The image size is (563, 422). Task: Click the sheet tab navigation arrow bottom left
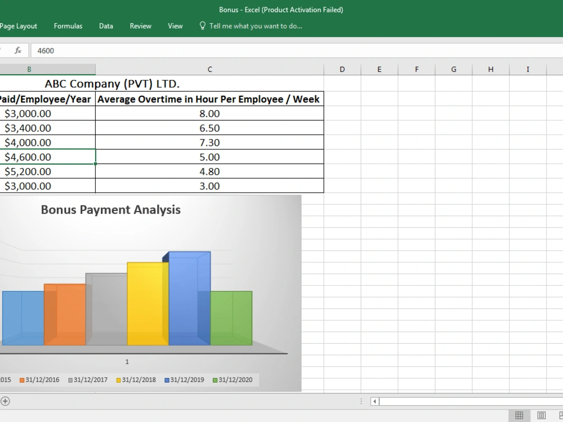pos(6,401)
